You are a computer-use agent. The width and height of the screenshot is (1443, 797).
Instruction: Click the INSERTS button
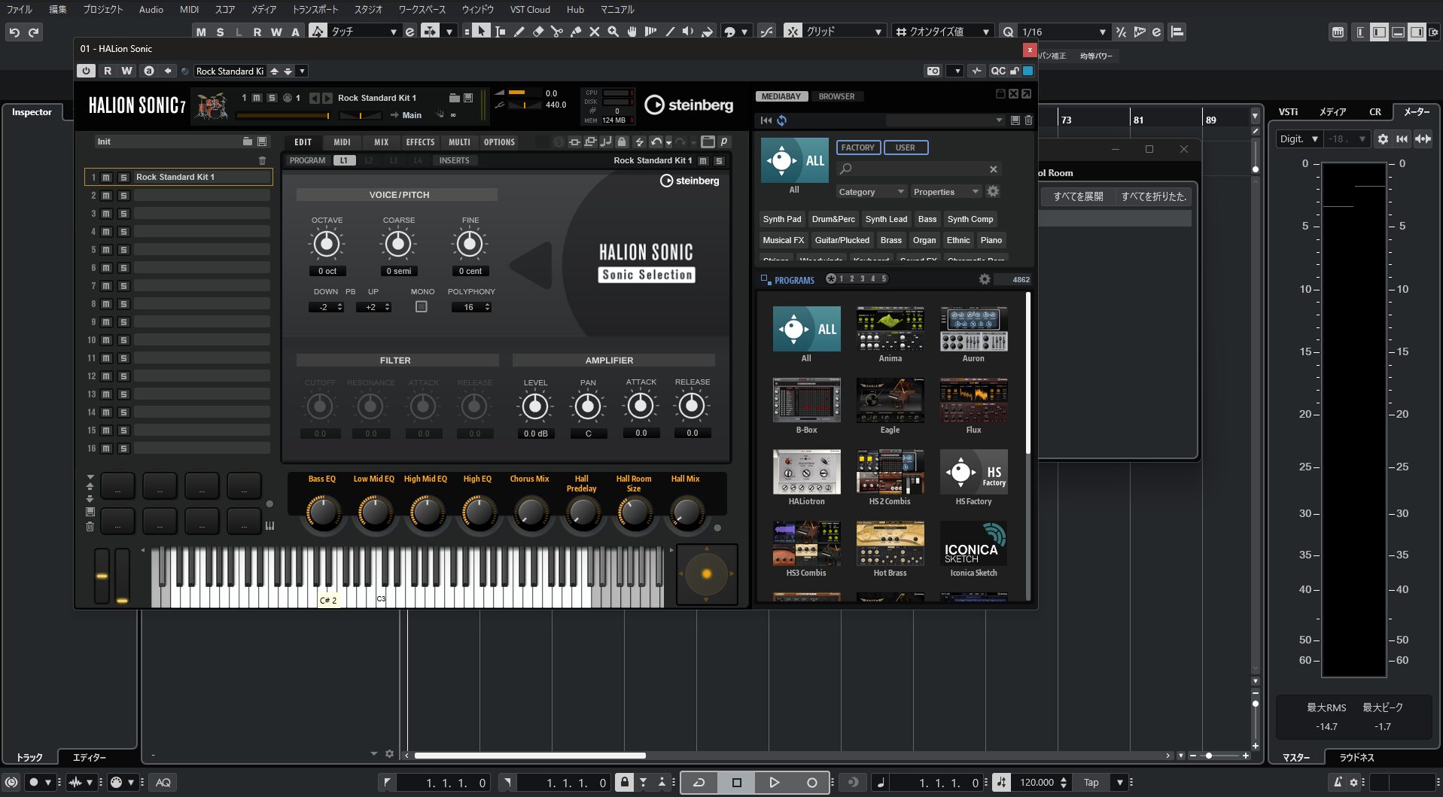(454, 160)
